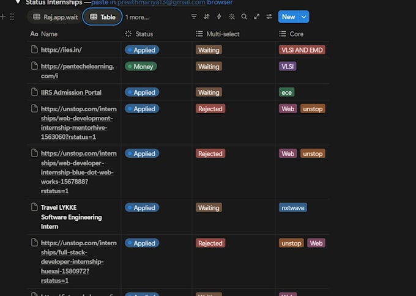Click Rejected tag in mentorhive row
Image resolution: width=416 pixels, height=296 pixels.
click(x=210, y=109)
